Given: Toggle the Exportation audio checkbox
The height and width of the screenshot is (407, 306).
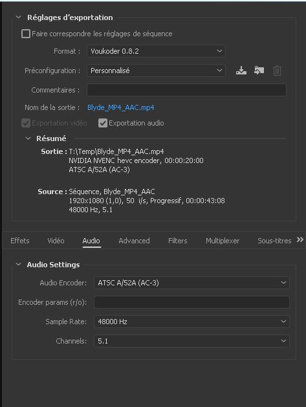Looking at the screenshot, I should click(103, 123).
